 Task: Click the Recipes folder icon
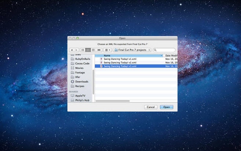(73, 86)
